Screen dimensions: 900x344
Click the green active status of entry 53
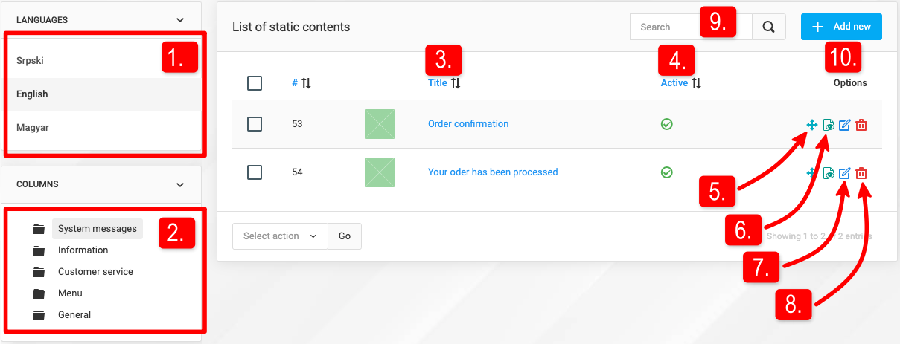tap(667, 124)
